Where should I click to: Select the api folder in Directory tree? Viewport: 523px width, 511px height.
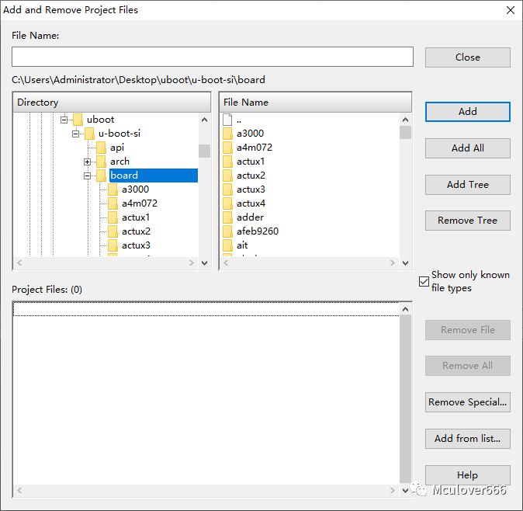[117, 148]
